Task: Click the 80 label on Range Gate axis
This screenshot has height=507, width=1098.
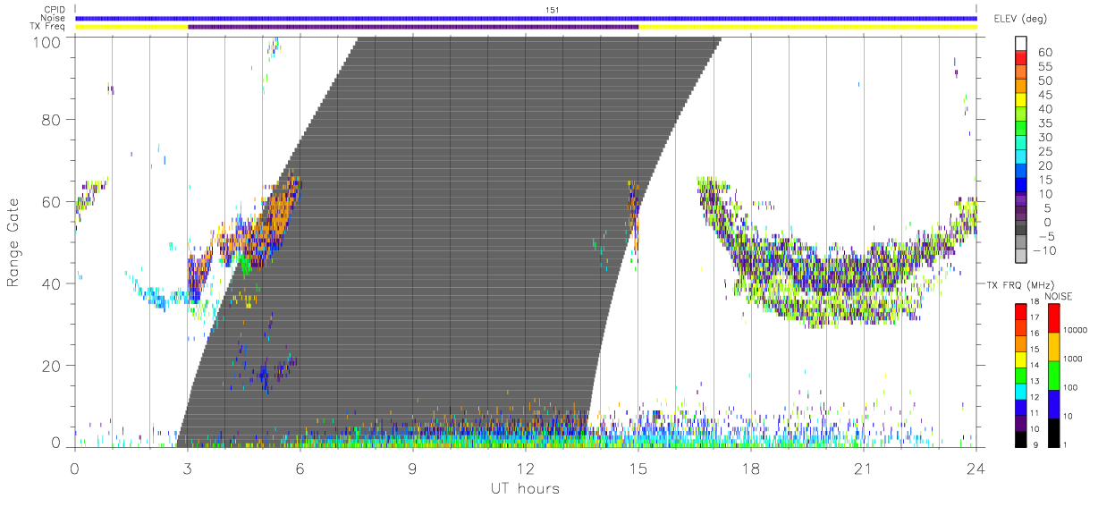Action: pos(51,120)
